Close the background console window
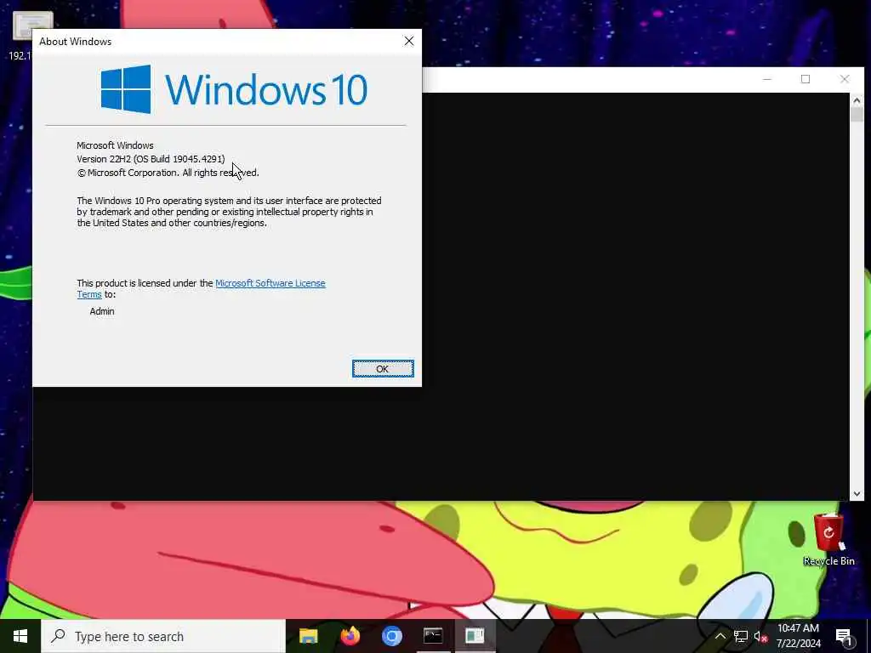The image size is (871, 653). coord(845,79)
